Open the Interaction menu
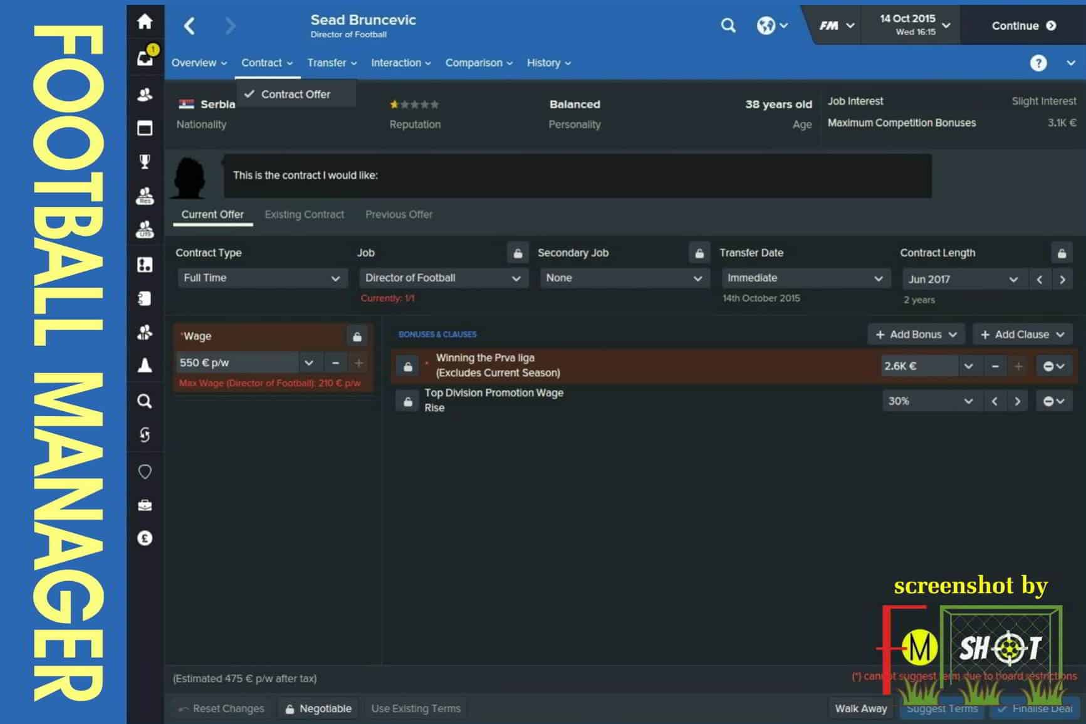The height and width of the screenshot is (724, 1086). coord(401,63)
